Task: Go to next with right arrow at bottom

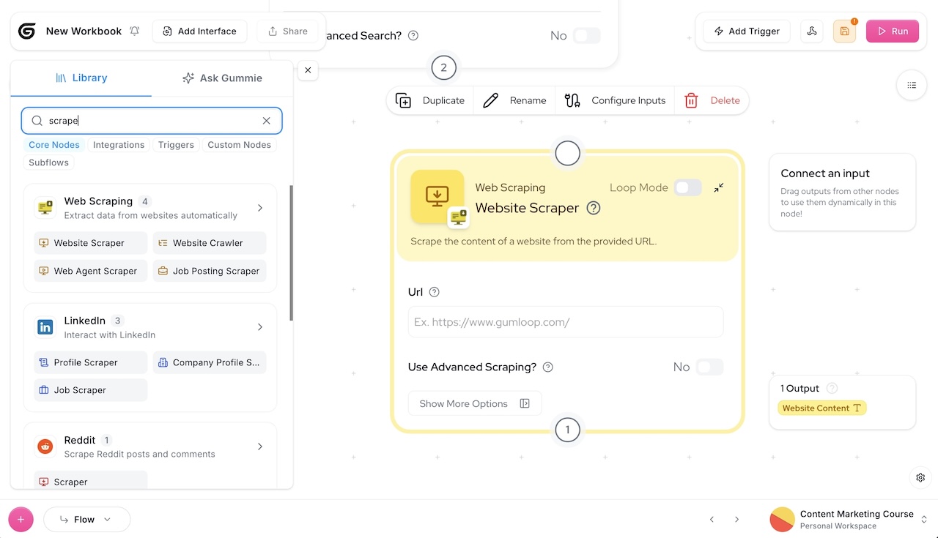Action: 736,520
